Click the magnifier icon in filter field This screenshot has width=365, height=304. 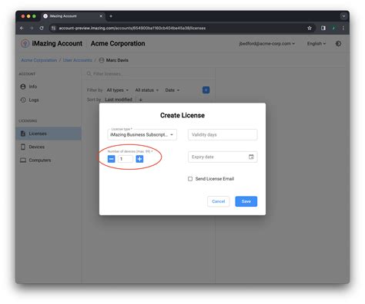pyautogui.click(x=89, y=74)
